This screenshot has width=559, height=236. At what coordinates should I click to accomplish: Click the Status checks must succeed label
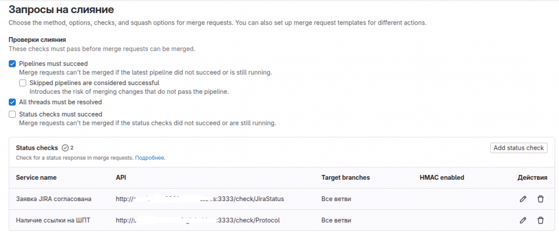[x=61, y=114]
